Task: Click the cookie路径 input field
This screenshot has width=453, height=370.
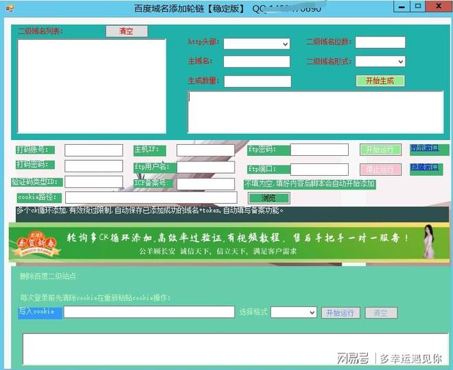Action: (151, 198)
